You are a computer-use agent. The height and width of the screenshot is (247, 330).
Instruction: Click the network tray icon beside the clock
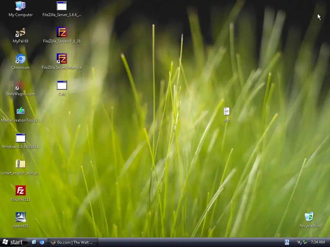305,242
